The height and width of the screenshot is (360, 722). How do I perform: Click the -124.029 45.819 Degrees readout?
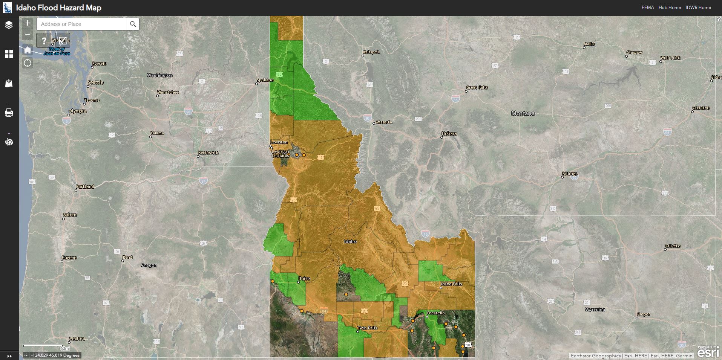pos(55,355)
